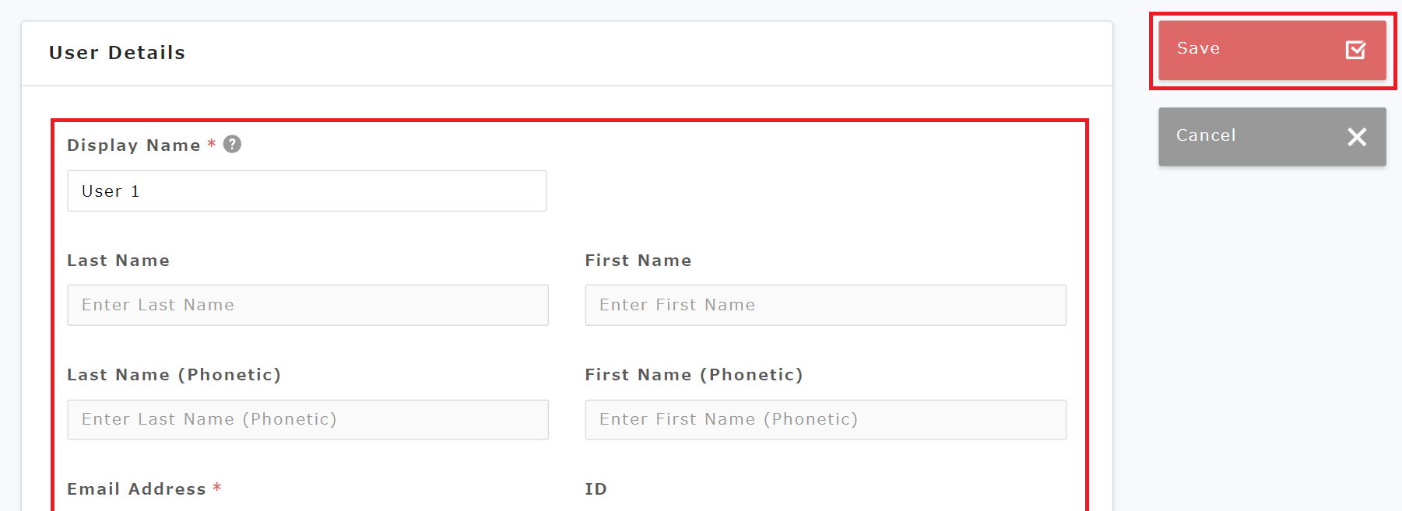The height and width of the screenshot is (511, 1402).
Task: Click the Display Name field label
Action: (134, 145)
